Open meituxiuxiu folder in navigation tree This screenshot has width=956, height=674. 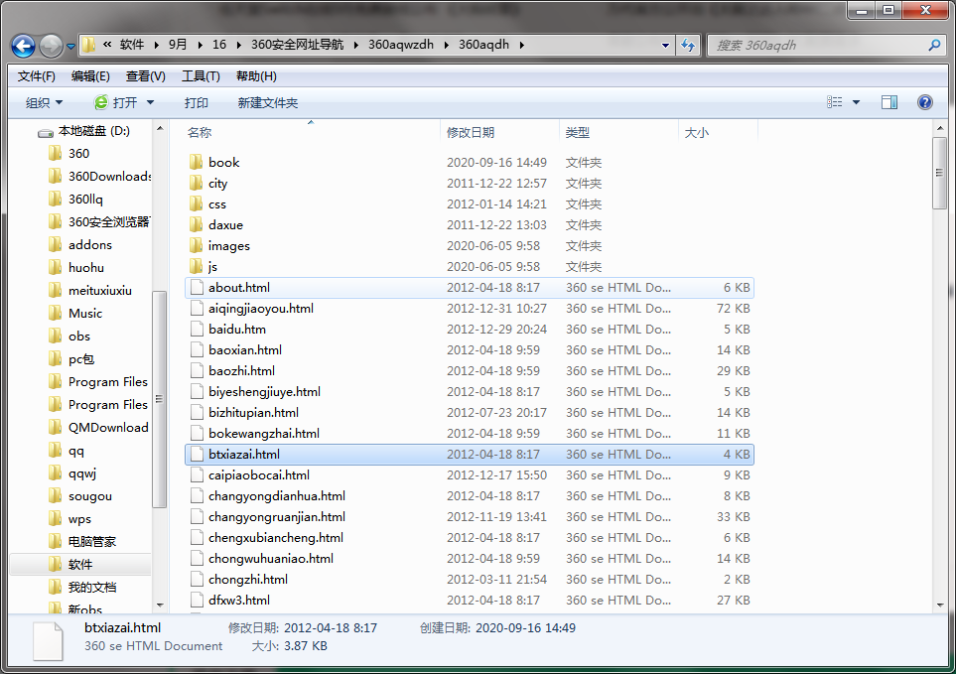100,291
